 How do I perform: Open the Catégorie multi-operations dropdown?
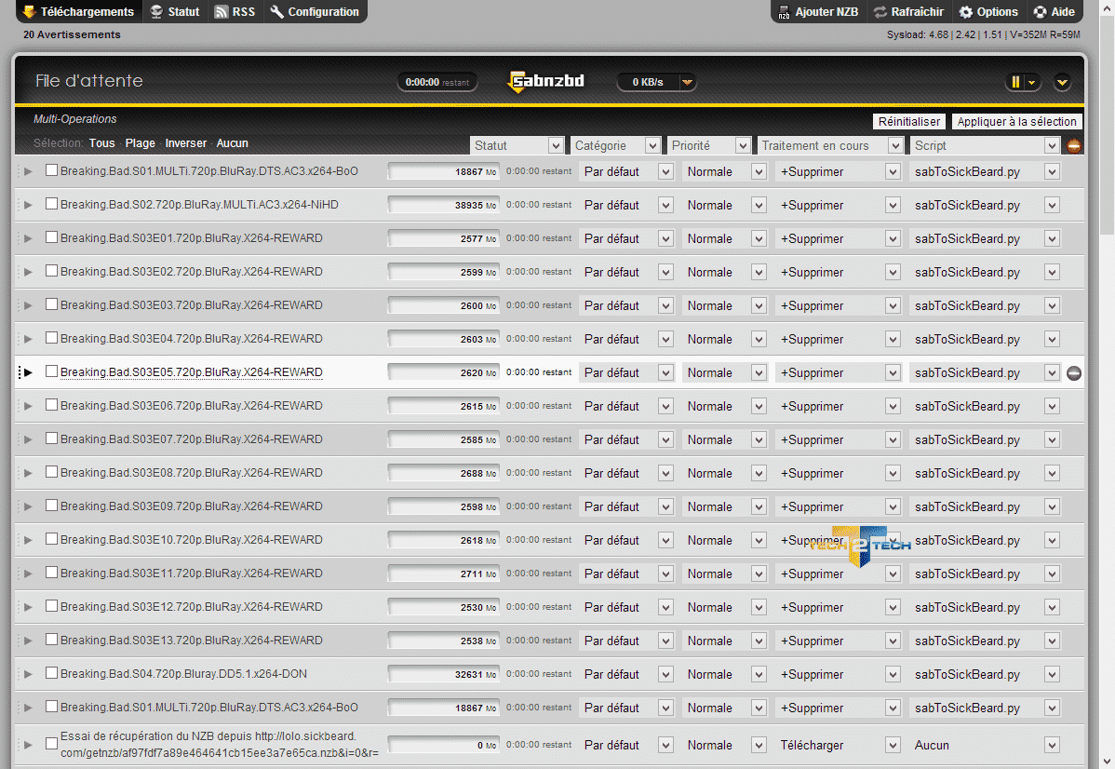(x=615, y=145)
